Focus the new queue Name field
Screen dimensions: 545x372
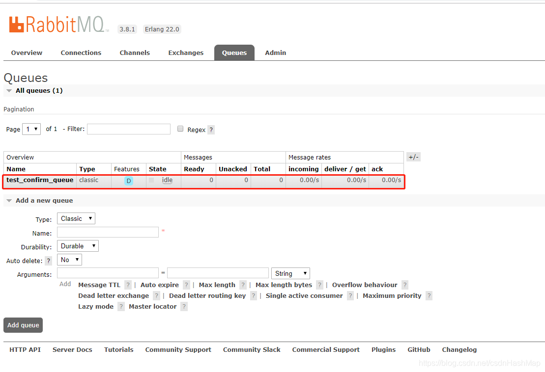pos(108,232)
